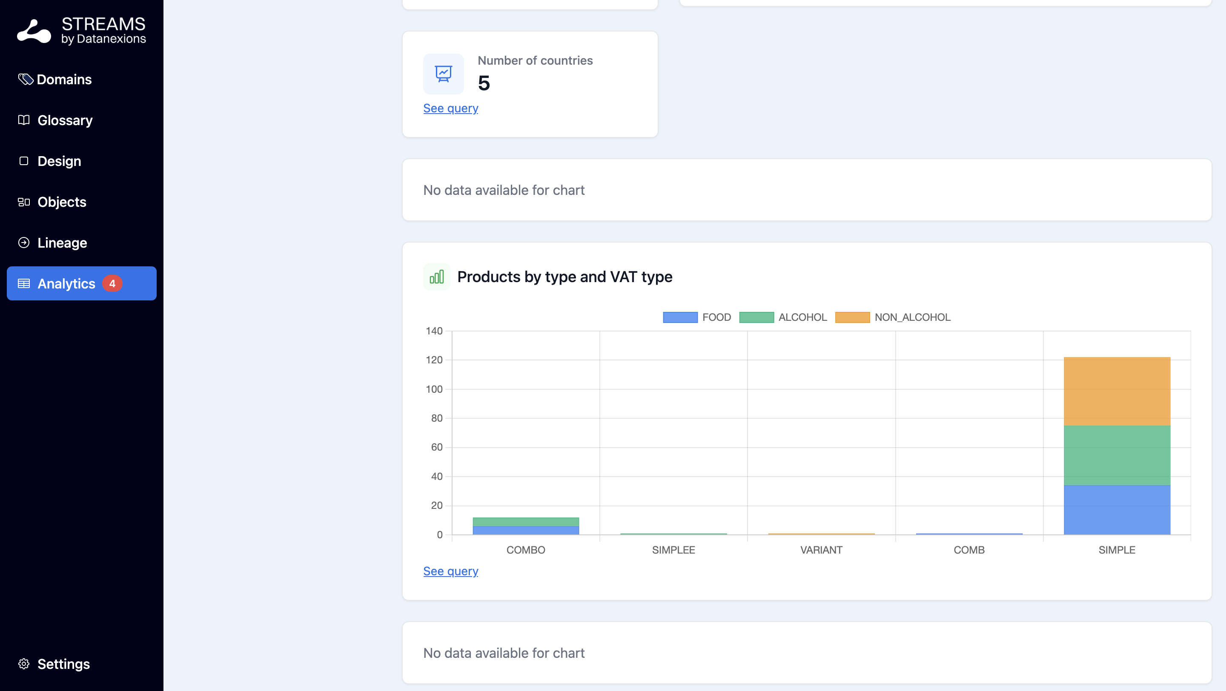Image resolution: width=1226 pixels, height=691 pixels.
Task: Select the Domains icon in the sidebar
Action: 25,79
